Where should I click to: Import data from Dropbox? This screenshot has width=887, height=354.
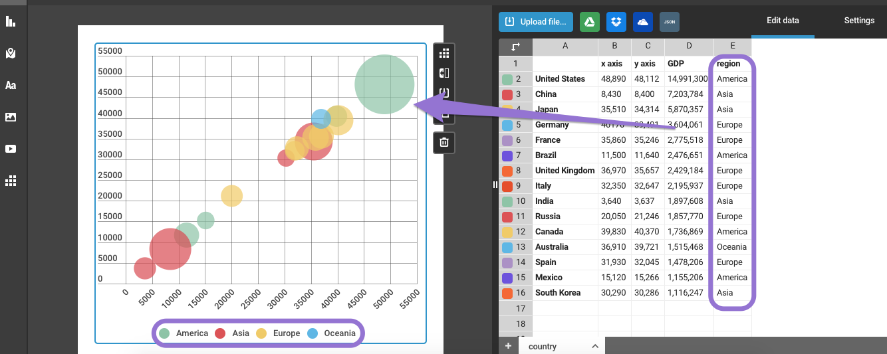click(x=616, y=22)
